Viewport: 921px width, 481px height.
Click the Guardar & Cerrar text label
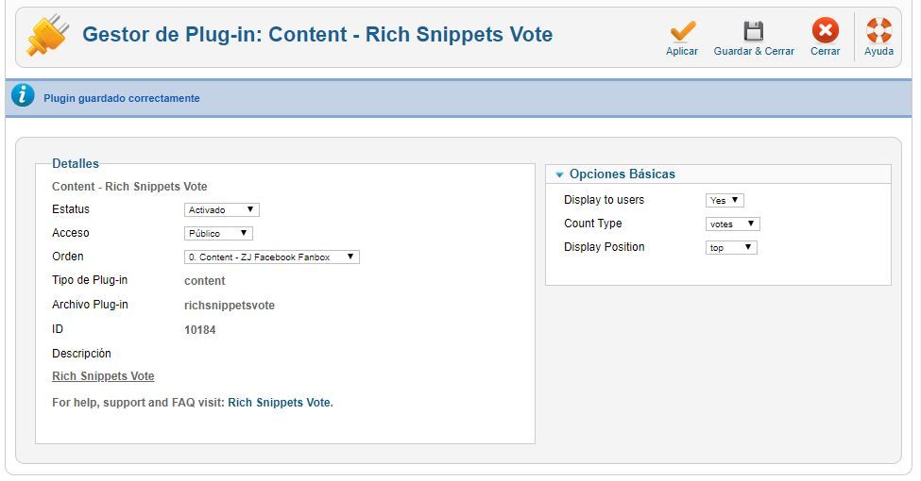tap(754, 51)
